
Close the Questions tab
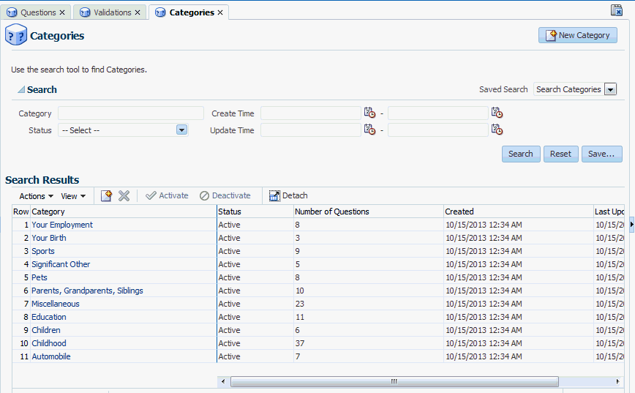pyautogui.click(x=62, y=12)
